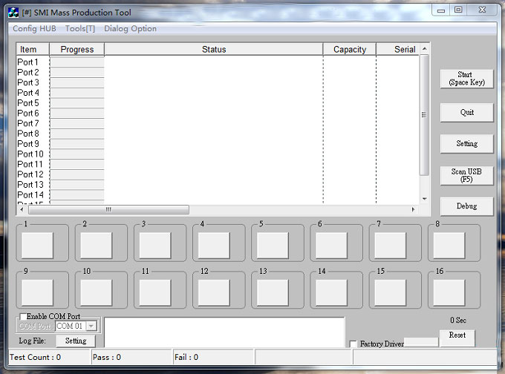Image resolution: width=505 pixels, height=374 pixels.
Task: Click the Scan USB (F5) button
Action: click(x=466, y=175)
